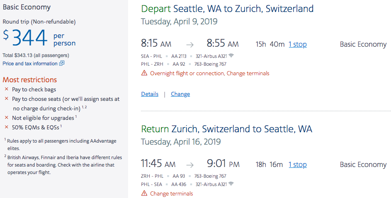The width and height of the screenshot is (391, 198).
Task: Click Change for the departing flight
Action: tap(180, 94)
